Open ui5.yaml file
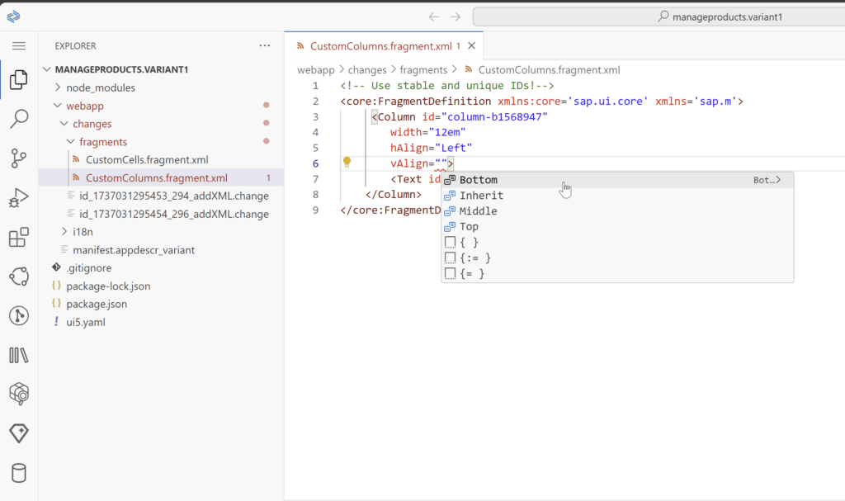This screenshot has width=845, height=501. tap(86, 322)
